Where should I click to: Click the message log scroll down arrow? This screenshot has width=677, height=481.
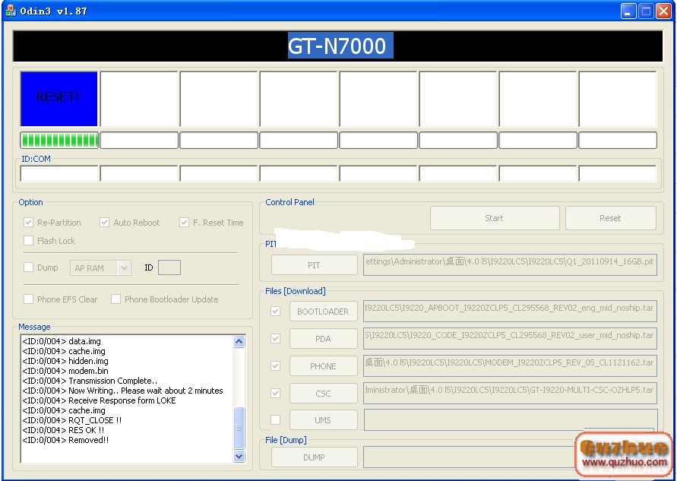pos(239,456)
